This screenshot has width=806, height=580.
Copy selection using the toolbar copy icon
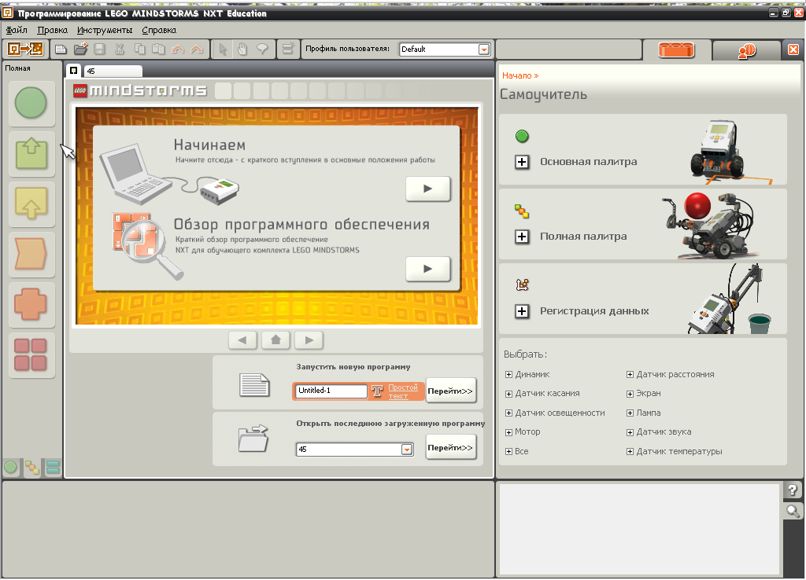(x=139, y=50)
